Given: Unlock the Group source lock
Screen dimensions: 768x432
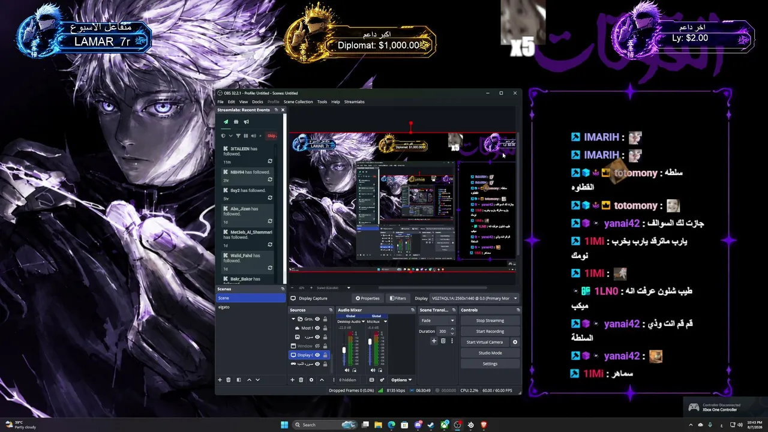Looking at the screenshot, I should pyautogui.click(x=325, y=319).
